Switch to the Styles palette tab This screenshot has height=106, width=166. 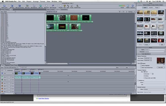145,5
